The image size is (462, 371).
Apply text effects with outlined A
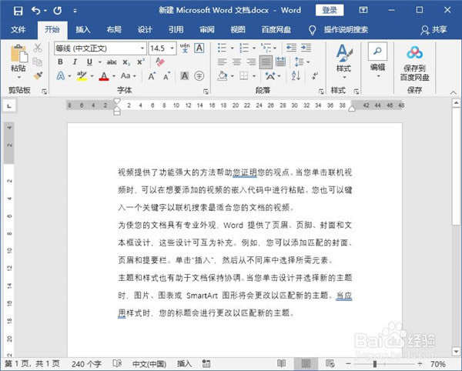[x=60, y=76]
